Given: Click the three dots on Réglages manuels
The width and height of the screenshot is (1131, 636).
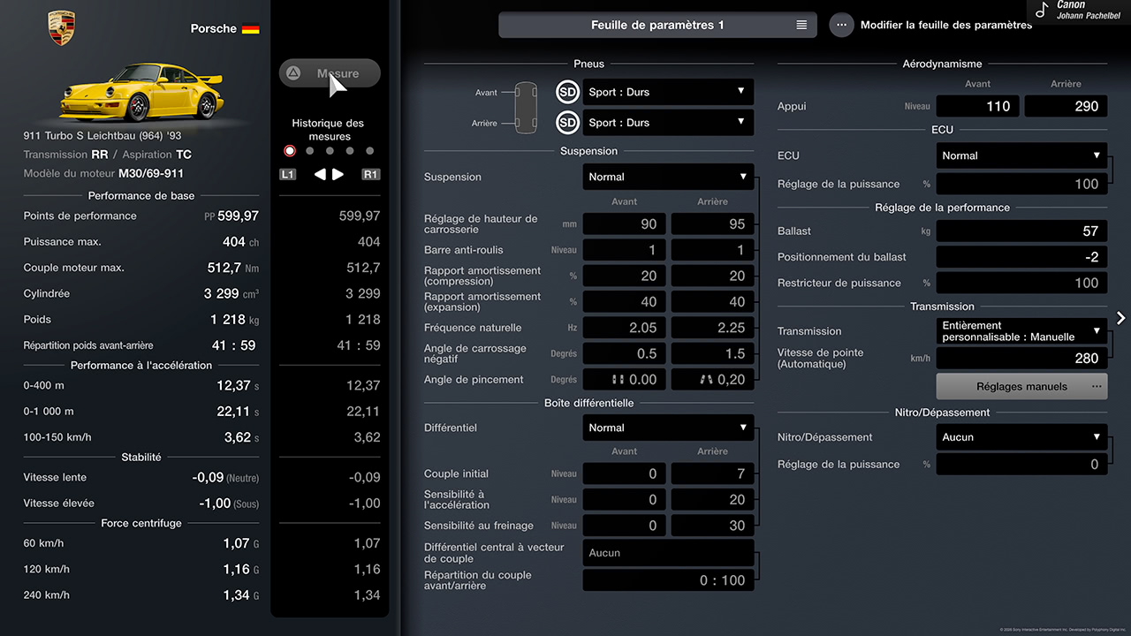Looking at the screenshot, I should [1097, 386].
